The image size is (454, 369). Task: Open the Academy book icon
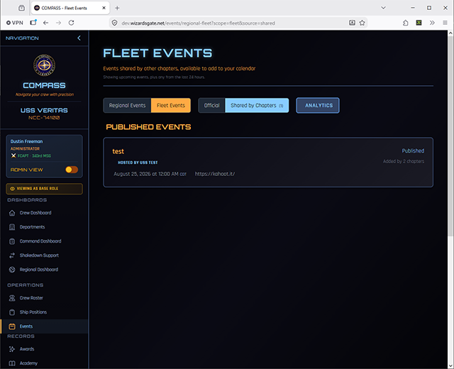12,363
